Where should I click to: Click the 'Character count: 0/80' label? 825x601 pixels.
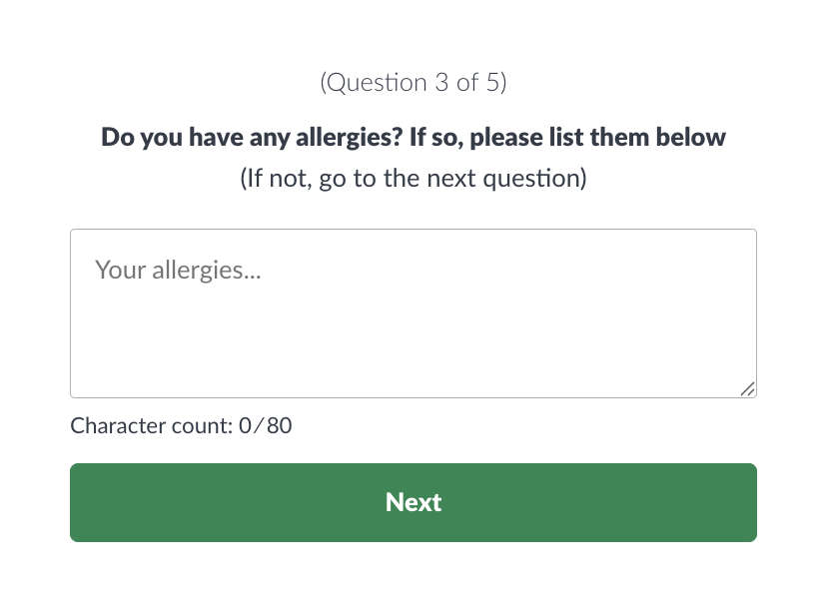(181, 426)
